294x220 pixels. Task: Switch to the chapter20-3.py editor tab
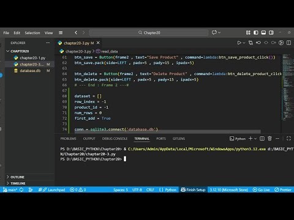(x=77, y=43)
